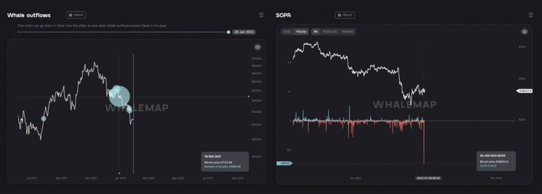Click the 0.8535 SOPR value marker
The height and width of the screenshot is (194, 542).
click(x=284, y=163)
